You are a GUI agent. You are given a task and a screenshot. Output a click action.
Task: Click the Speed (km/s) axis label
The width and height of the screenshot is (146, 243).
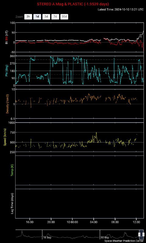tap(5, 137)
